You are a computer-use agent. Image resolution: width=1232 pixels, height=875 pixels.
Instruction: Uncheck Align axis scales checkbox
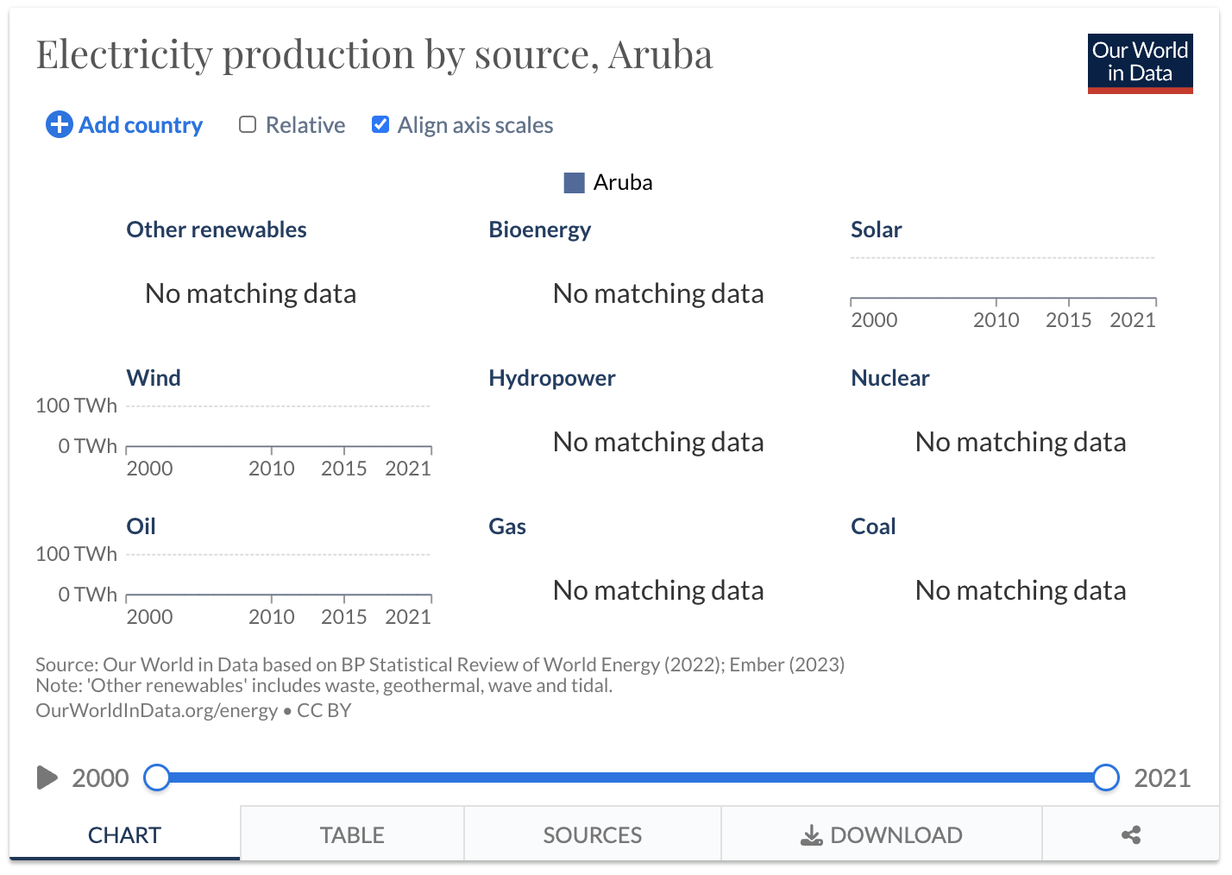pyautogui.click(x=380, y=125)
